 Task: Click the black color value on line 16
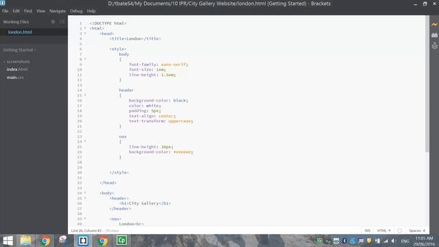click(x=180, y=100)
